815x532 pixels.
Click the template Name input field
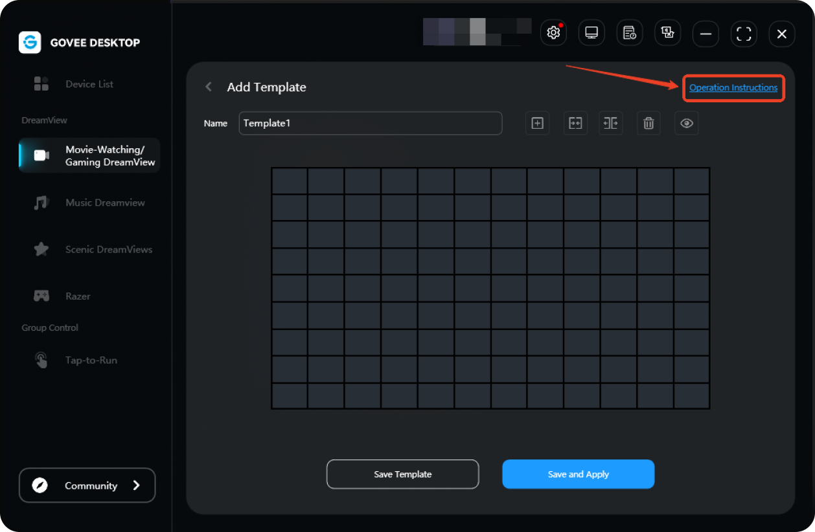tap(370, 123)
